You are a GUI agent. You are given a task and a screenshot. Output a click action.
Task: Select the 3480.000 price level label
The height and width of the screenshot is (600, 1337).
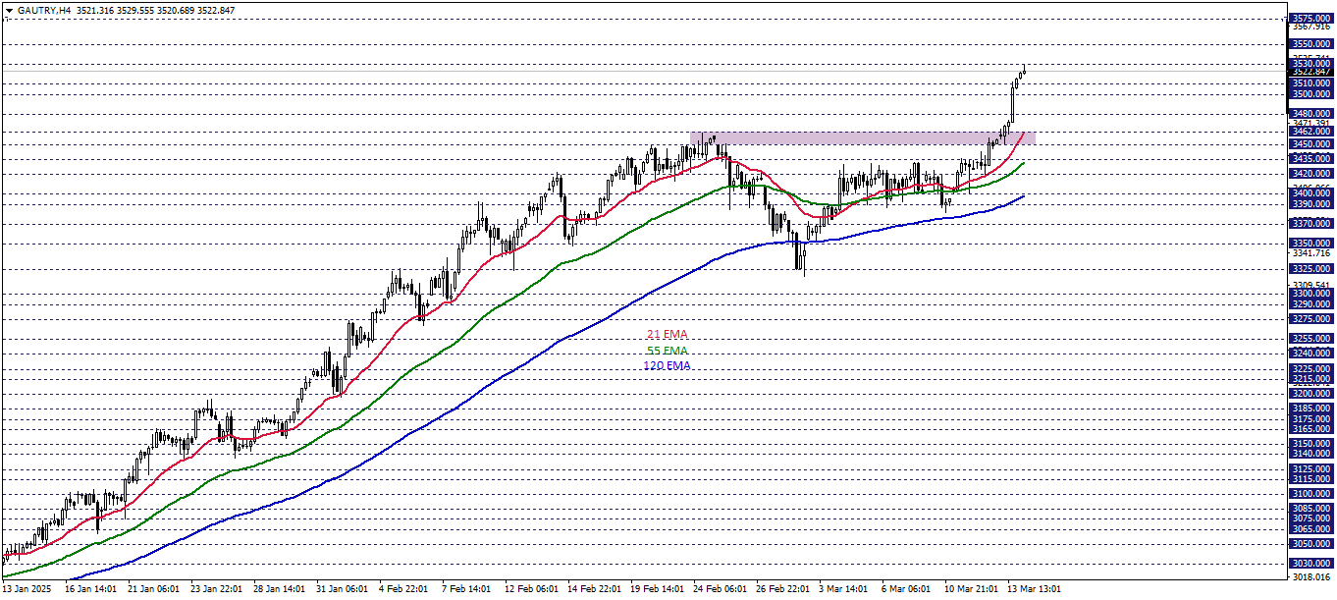1311,113
